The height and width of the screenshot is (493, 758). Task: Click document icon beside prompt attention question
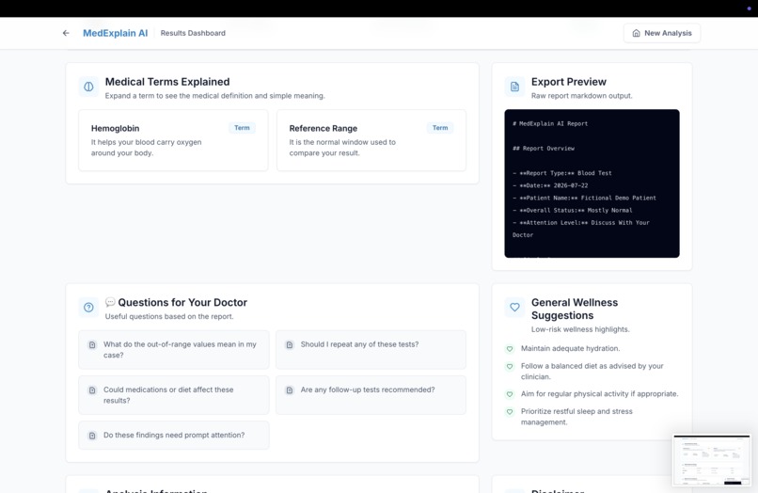92,436
